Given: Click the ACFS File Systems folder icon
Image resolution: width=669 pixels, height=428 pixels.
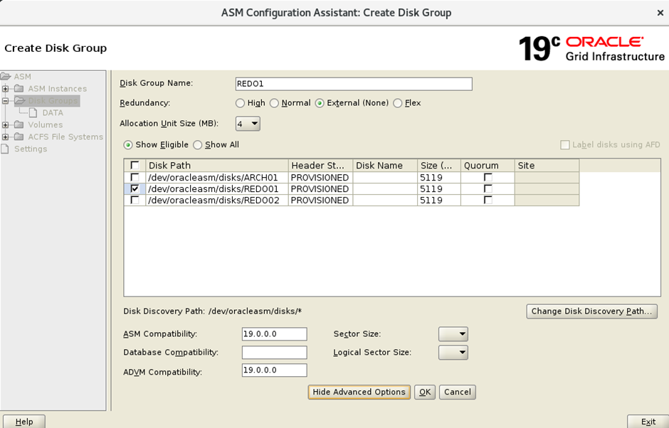Looking at the screenshot, I should [19, 137].
